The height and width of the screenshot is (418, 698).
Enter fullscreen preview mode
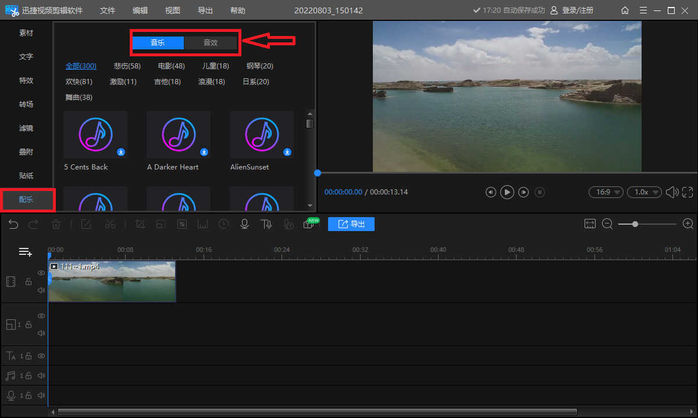coord(688,192)
